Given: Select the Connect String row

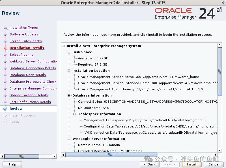Looking at the screenshot, I should 148,102.
